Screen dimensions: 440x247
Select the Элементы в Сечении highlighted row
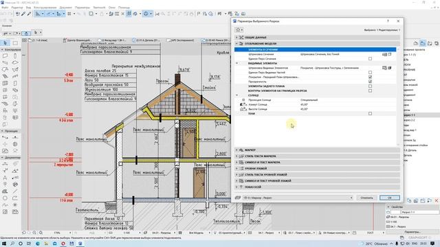pos(315,49)
